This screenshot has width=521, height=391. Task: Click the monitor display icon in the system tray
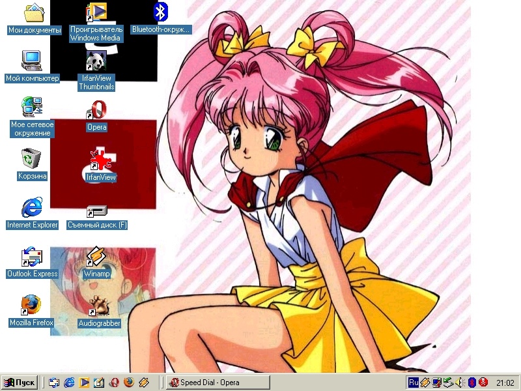[x=436, y=383]
